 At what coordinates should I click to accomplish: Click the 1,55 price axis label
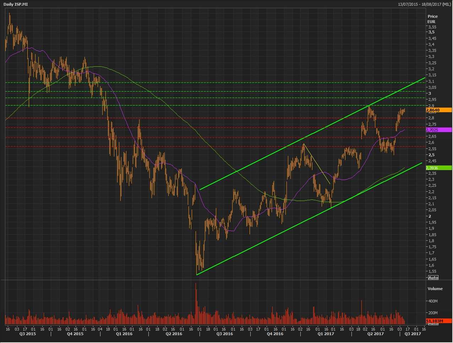(432, 271)
